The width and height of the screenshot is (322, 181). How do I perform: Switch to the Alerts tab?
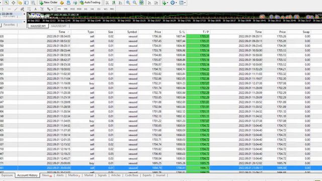(x=60, y=175)
